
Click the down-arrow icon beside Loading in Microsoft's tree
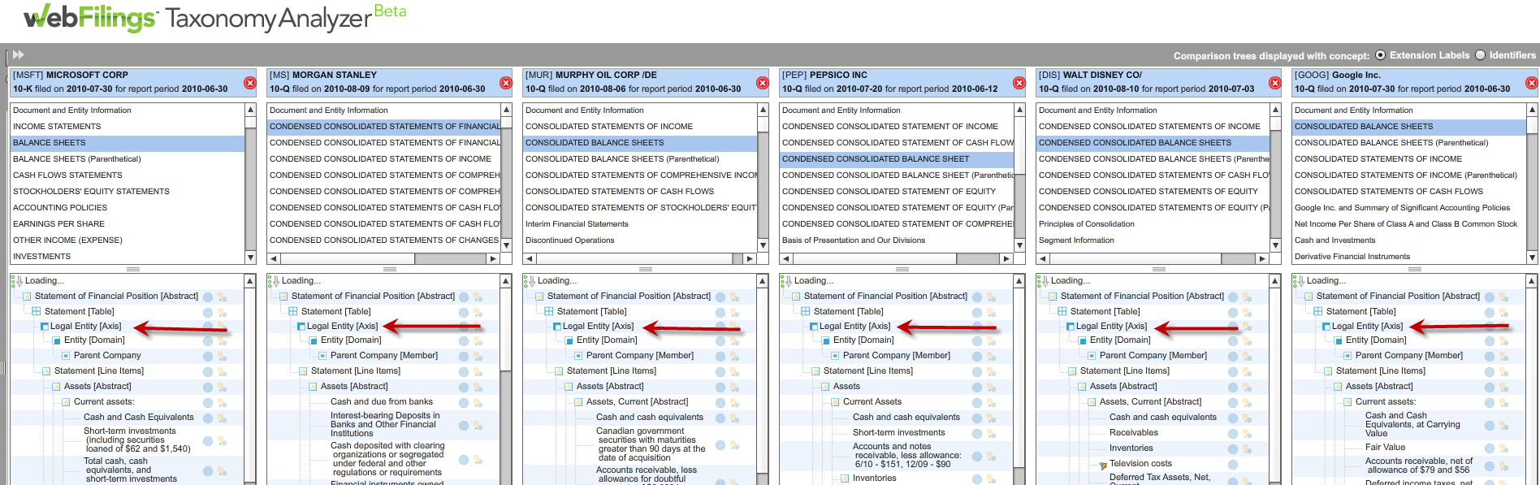[19, 281]
